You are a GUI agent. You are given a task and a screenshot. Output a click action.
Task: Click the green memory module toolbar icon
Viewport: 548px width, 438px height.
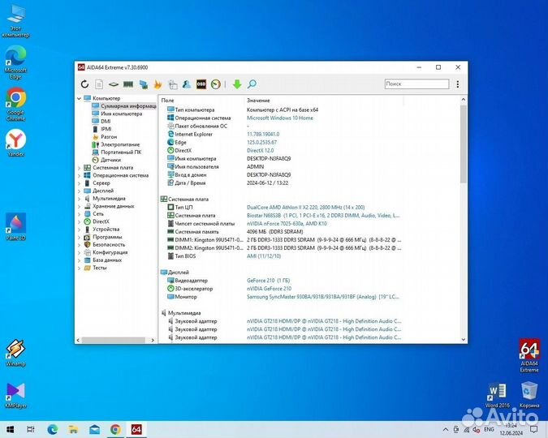click(x=127, y=84)
